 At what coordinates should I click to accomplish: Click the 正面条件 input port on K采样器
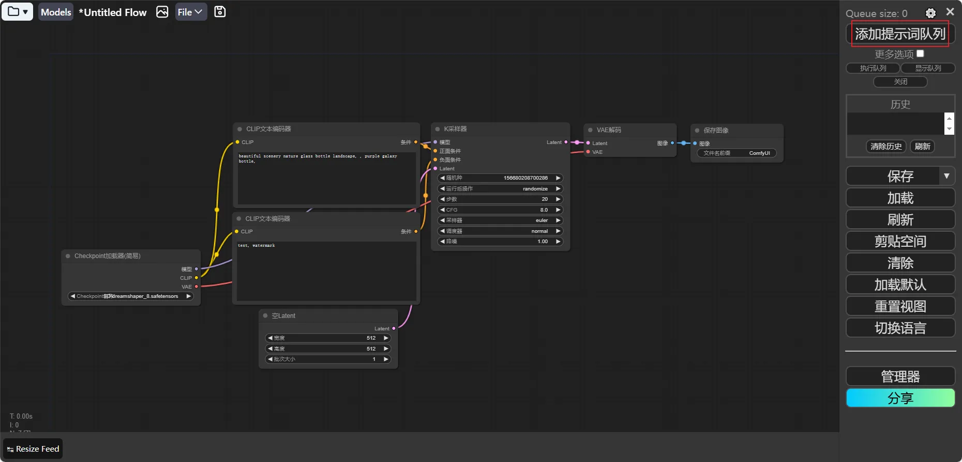tap(435, 151)
